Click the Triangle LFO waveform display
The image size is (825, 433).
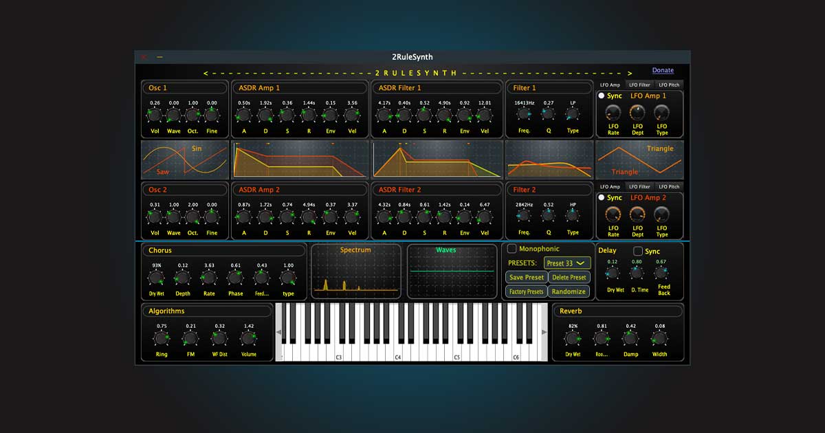[x=639, y=160]
